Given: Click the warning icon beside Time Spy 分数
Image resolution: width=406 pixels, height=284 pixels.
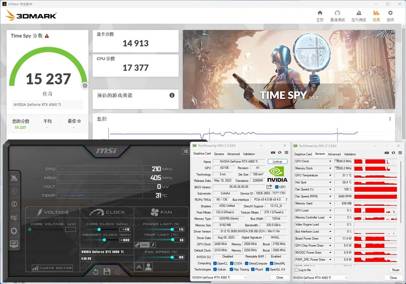Looking at the screenshot, I should coord(47,36).
